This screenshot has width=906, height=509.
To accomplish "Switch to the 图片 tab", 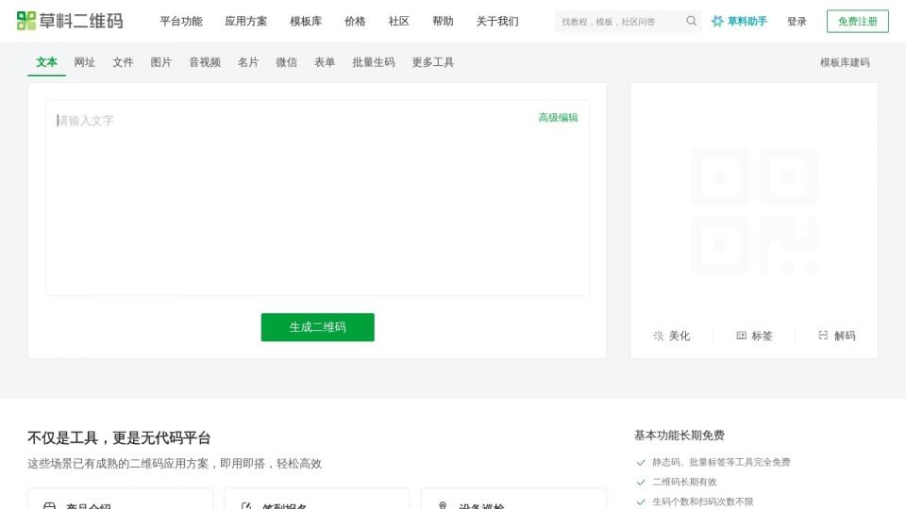I will (x=160, y=62).
